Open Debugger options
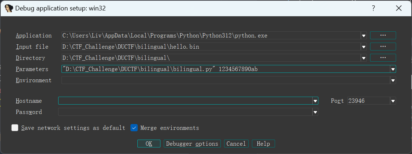 (192, 144)
